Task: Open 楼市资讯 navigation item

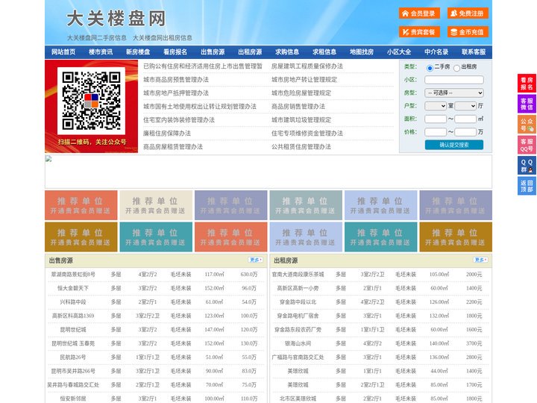Action: [x=101, y=52]
